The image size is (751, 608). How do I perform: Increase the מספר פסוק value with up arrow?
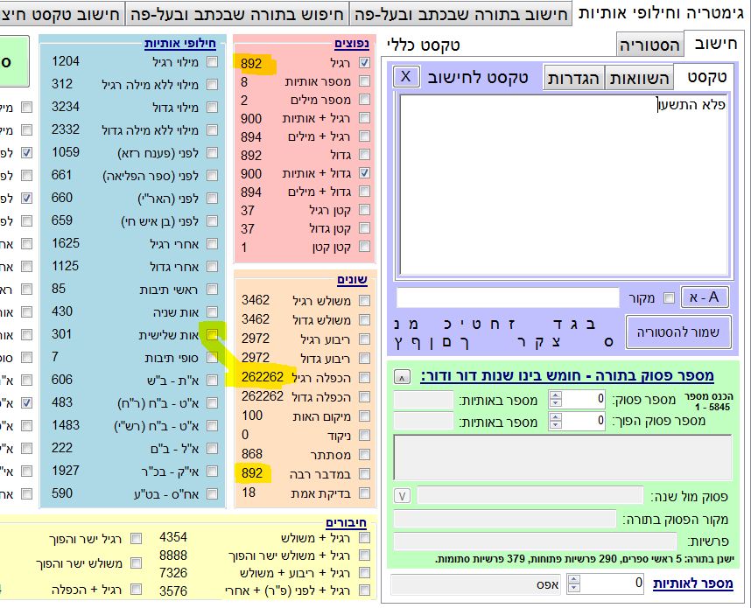coord(555,395)
